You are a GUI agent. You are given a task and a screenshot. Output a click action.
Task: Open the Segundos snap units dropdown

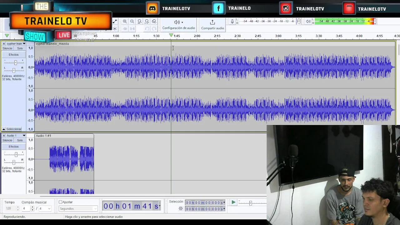[78, 208]
